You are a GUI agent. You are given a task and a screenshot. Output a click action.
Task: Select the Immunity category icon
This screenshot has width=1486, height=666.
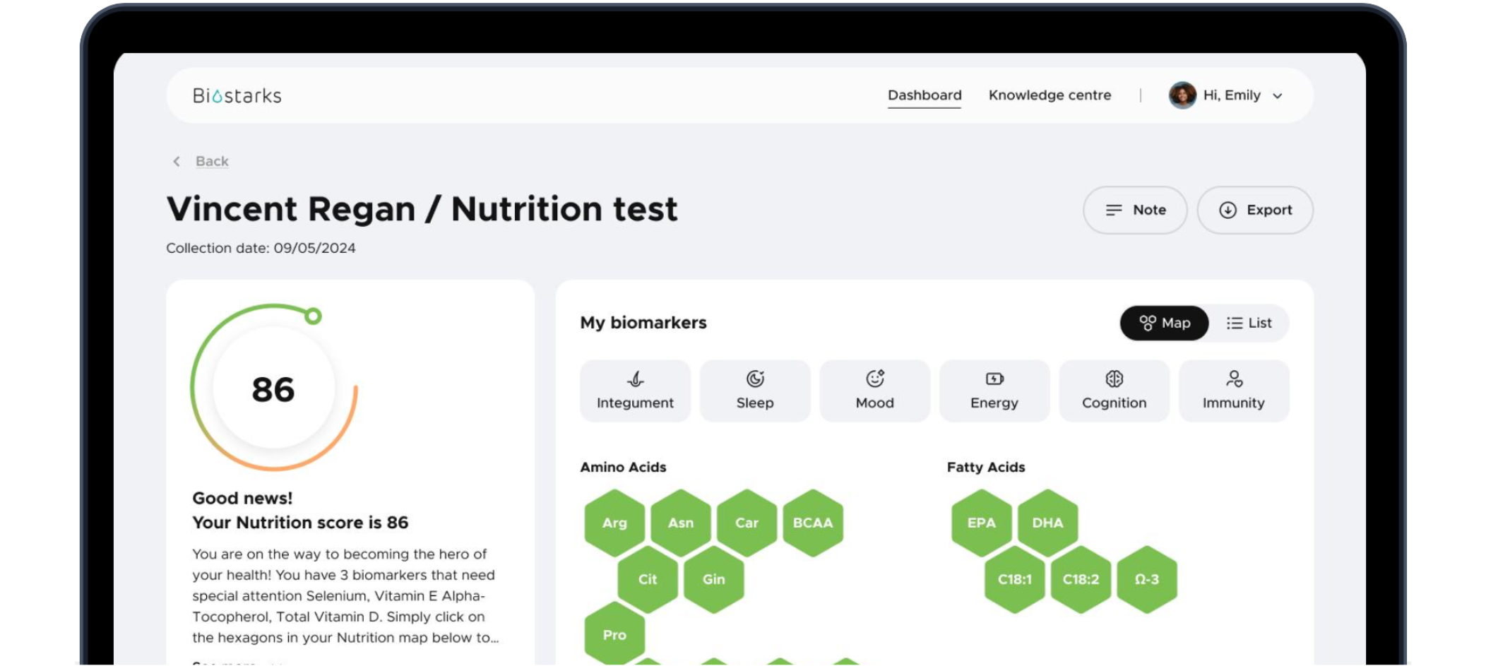point(1234,379)
